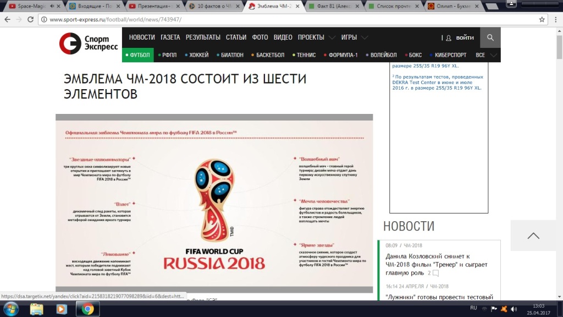Screen dimensions: 563x317
Task: Reload the current page
Action: [31, 19]
